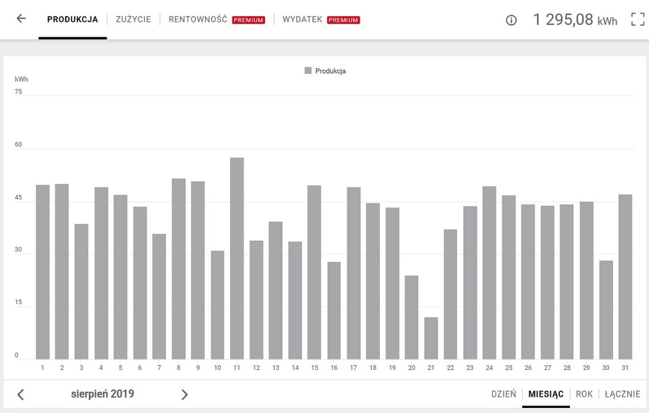Open the info circle icon
The image size is (649, 413).
511,20
